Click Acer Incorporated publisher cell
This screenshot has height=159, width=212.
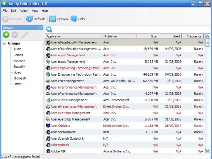pos(116,100)
